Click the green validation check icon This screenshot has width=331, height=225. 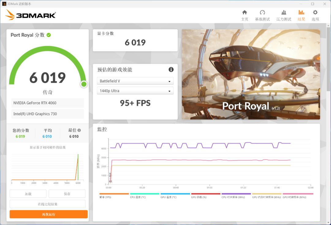pyautogui.click(x=49, y=35)
